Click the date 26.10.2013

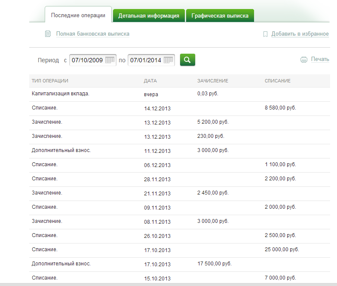tap(157, 236)
